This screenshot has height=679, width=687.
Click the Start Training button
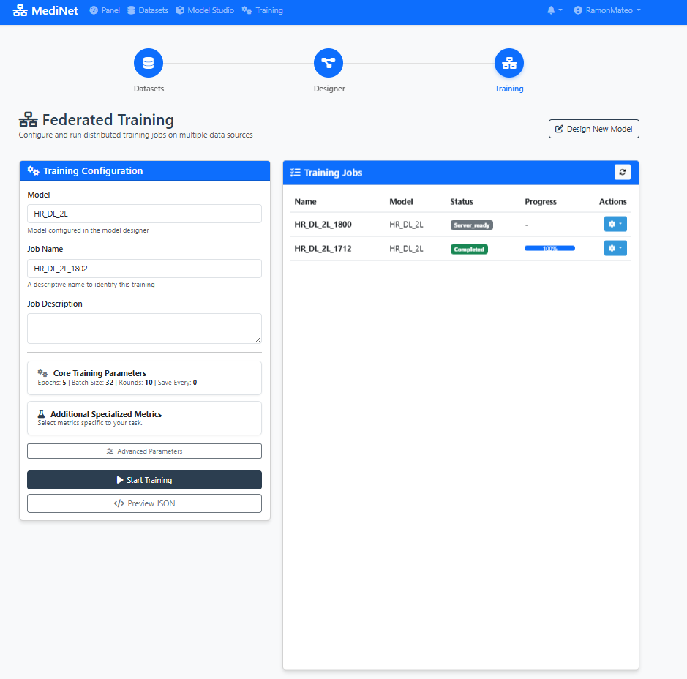(144, 480)
